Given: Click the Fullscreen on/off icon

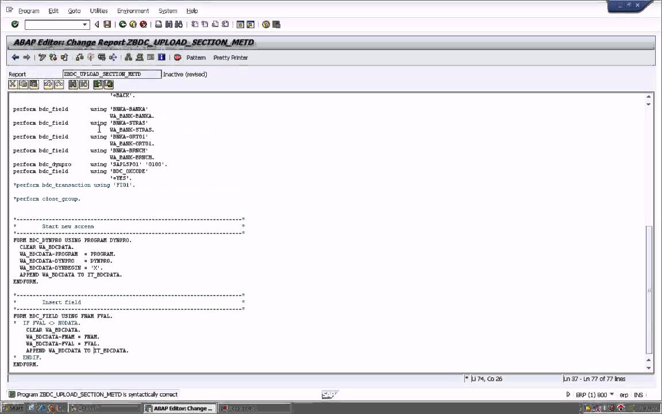Looking at the screenshot, I should [151, 57].
